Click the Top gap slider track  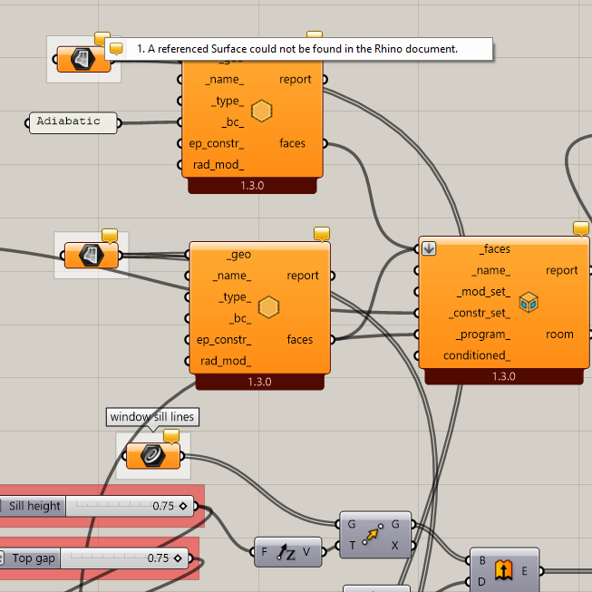[x=124, y=558]
